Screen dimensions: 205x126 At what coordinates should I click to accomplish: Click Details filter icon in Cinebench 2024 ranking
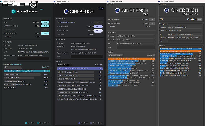(101, 65)
